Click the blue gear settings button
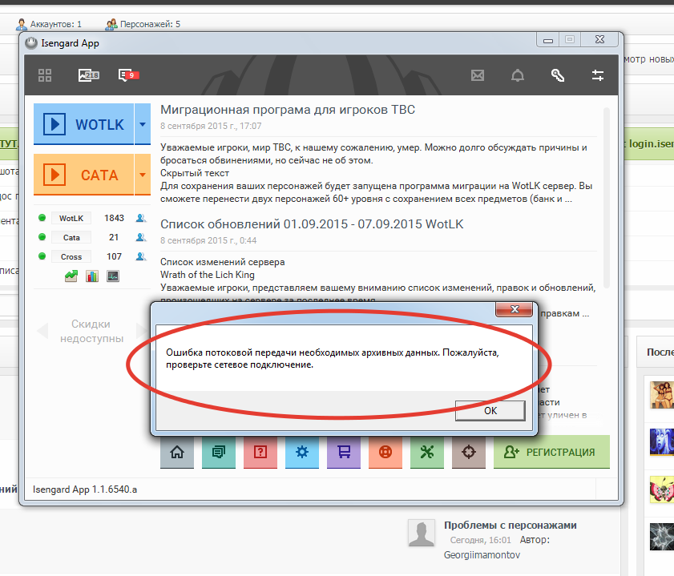Image resolution: width=674 pixels, height=576 pixels. [x=302, y=452]
